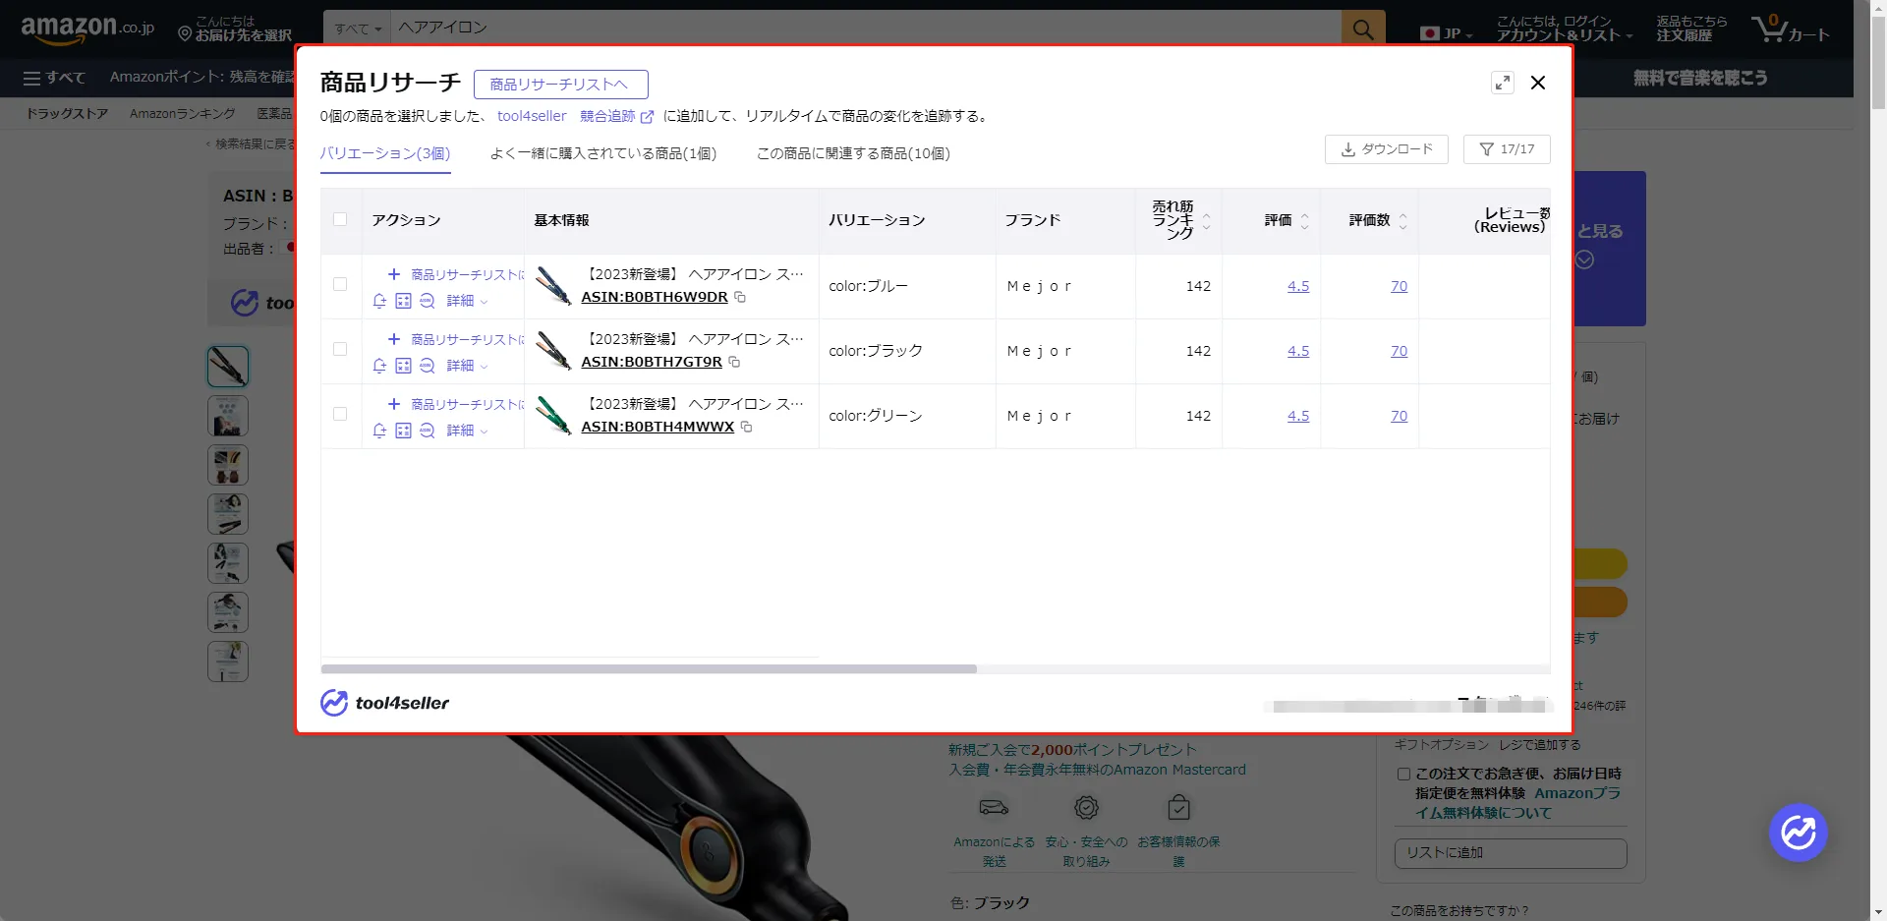Click the floating tool4seller round icon
The image size is (1887, 921).
point(1798,833)
